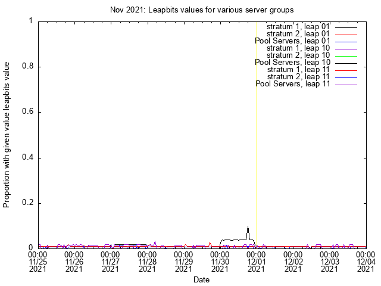
Task: Click 'Pool Servers, leap 11' legend label
Action: coord(292,84)
